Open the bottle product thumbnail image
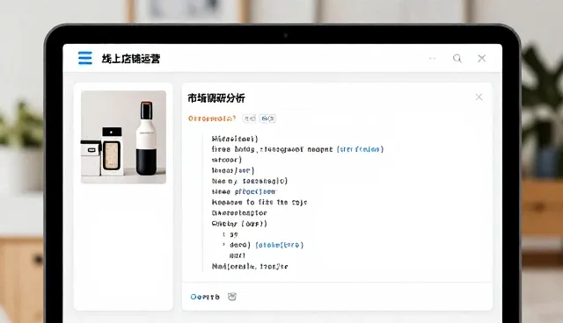 [123, 137]
